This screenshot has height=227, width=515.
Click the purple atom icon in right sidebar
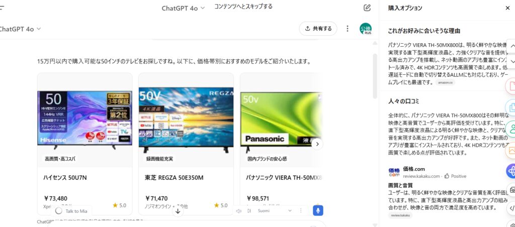pos(511,171)
